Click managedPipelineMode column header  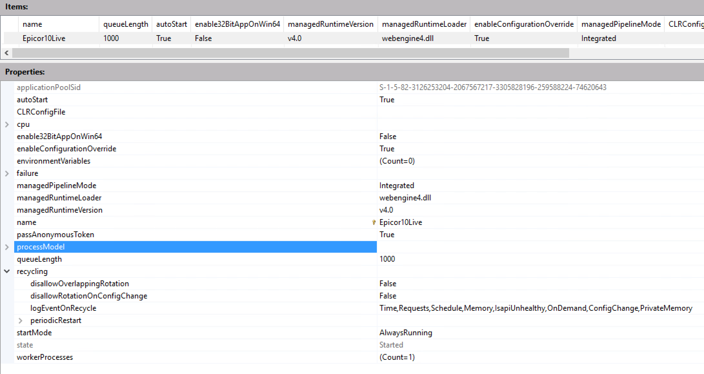click(x=621, y=24)
